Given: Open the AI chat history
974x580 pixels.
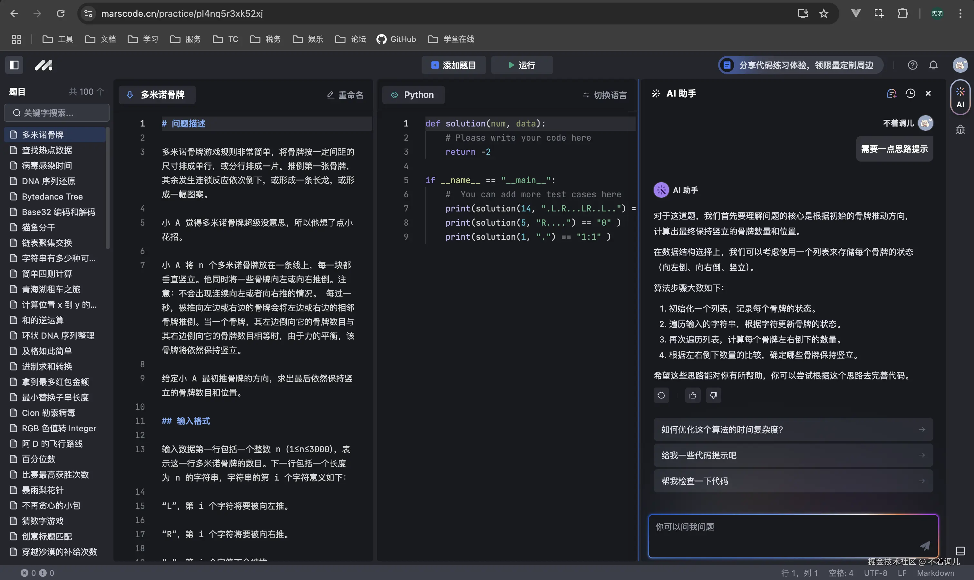Looking at the screenshot, I should 910,93.
